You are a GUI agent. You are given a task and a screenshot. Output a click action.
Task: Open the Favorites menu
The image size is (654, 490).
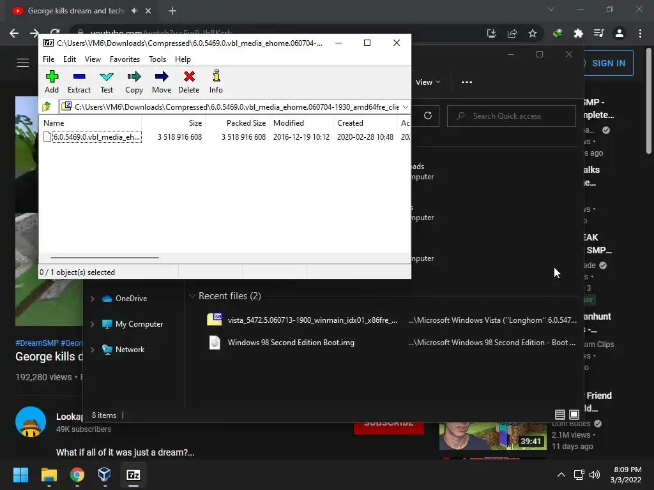pyautogui.click(x=125, y=59)
